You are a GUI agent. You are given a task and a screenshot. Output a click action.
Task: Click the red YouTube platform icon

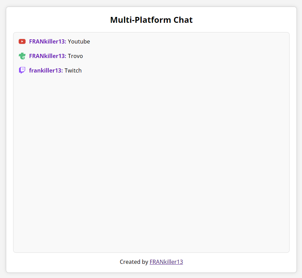click(22, 41)
